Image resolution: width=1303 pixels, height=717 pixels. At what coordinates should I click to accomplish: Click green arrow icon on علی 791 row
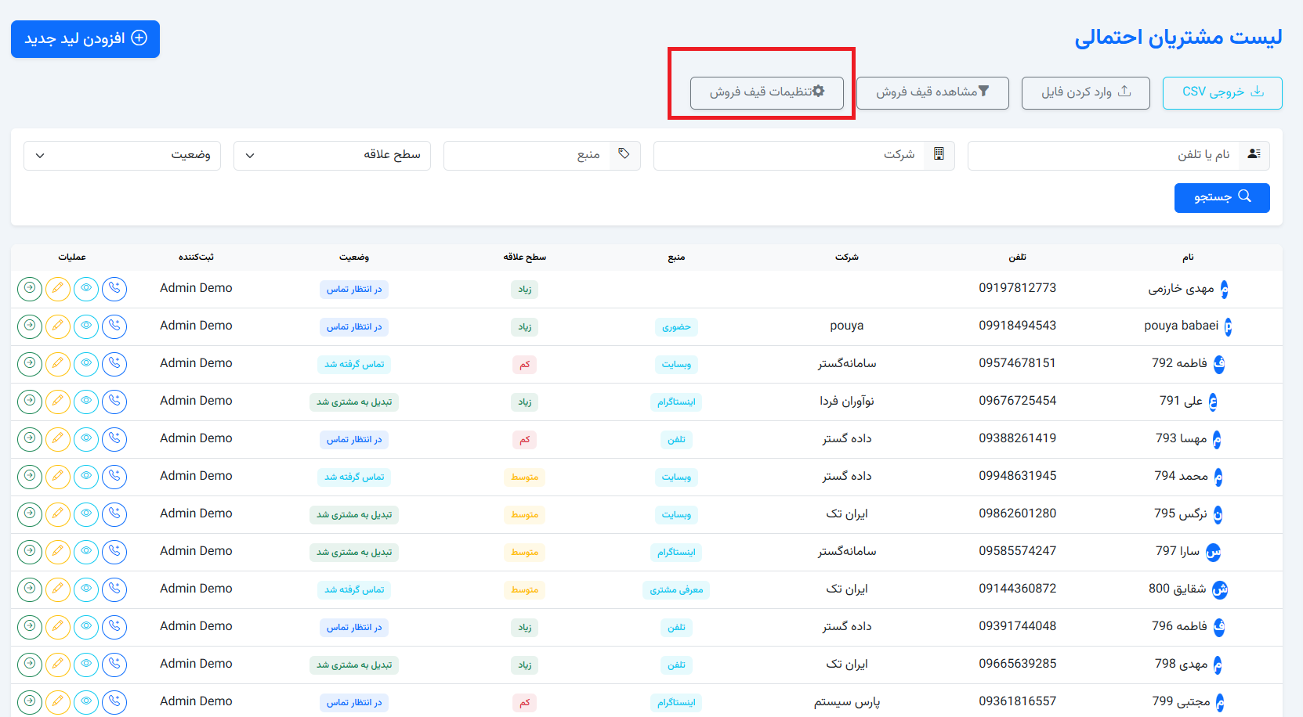click(x=29, y=402)
